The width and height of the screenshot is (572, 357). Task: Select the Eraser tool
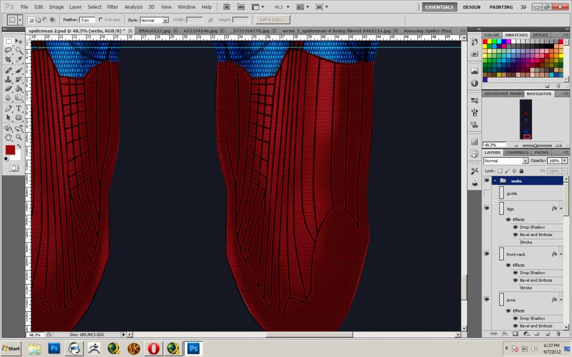8,88
